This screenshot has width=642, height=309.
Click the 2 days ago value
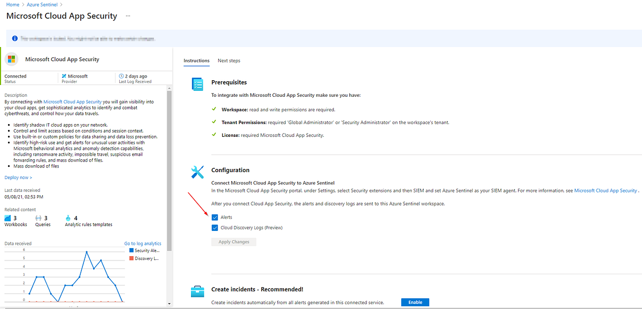click(136, 76)
